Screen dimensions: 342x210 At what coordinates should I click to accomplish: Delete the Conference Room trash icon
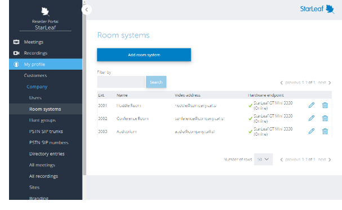coord(325,118)
